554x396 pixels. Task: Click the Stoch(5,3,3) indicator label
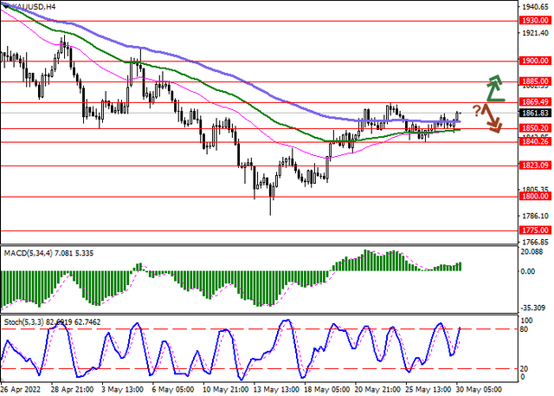pos(25,322)
